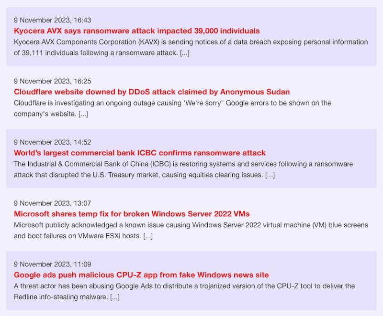Select the Kyocera AVX Components Corporation summary text

[x=191, y=47]
